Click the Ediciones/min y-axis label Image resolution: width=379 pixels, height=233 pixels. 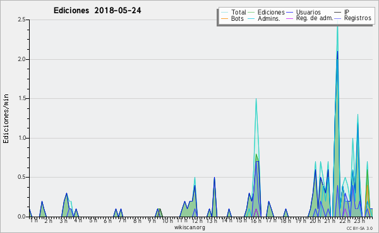click(6, 118)
